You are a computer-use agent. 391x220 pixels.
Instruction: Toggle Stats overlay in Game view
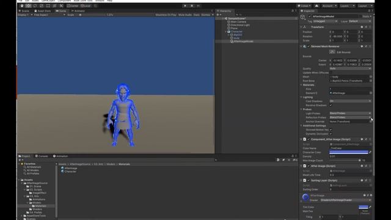[x=196, y=15]
